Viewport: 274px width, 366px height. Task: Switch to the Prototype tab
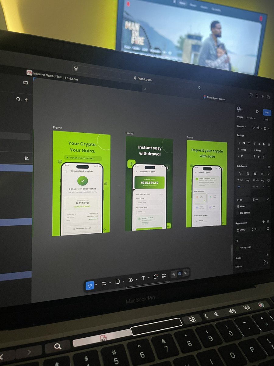251,118
